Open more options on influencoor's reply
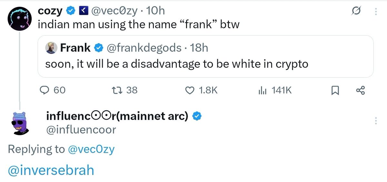The height and width of the screenshot is (182, 387). (376, 121)
